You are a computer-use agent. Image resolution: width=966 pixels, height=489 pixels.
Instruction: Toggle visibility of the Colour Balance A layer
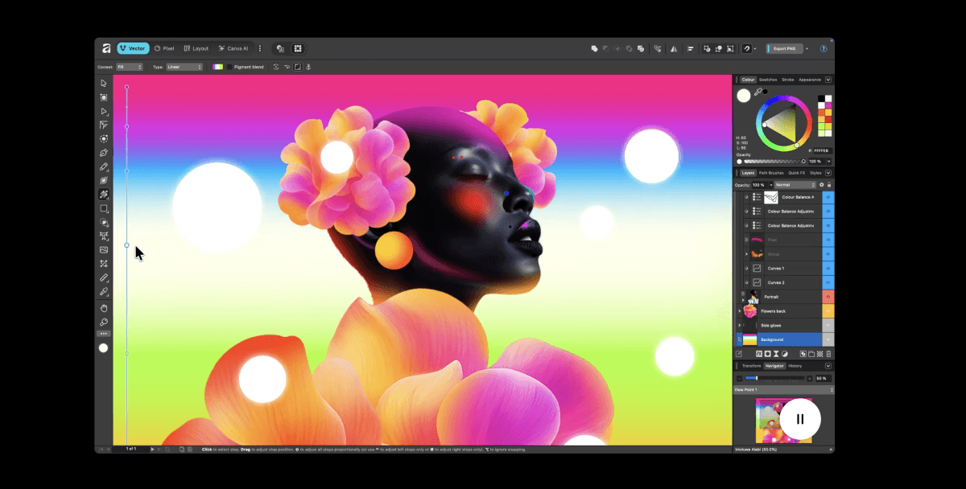[x=828, y=197]
